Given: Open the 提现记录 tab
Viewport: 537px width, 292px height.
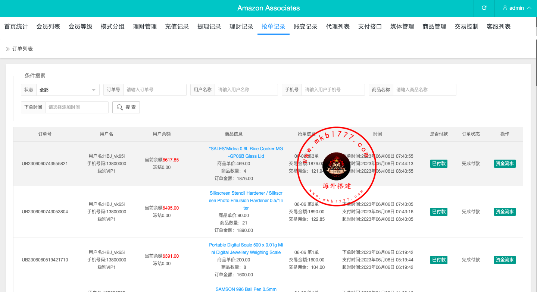Looking at the screenshot, I should tap(209, 26).
